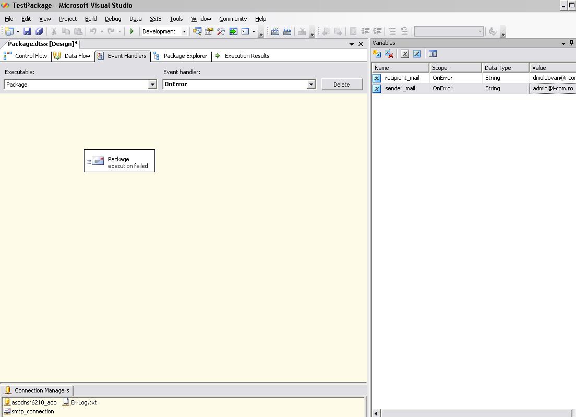This screenshot has height=417, width=576.
Task: Click the Delete event handler button
Action: point(342,85)
